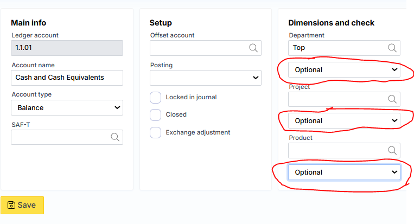This screenshot has width=414, height=224.
Task: Click the Account name text field
Action: [x=67, y=78]
